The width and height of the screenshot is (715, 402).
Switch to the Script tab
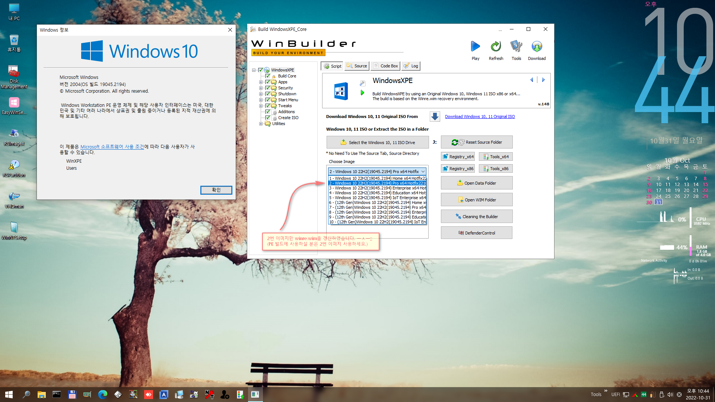coord(332,66)
